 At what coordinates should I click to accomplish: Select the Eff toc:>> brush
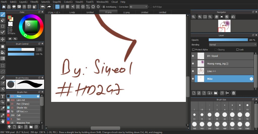click(23, 111)
